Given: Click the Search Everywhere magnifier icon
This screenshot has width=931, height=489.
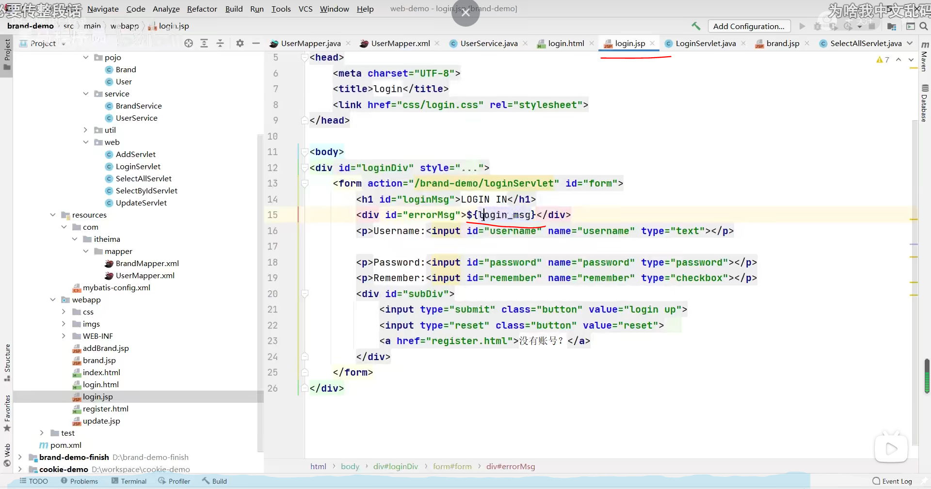Looking at the screenshot, I should (924, 26).
